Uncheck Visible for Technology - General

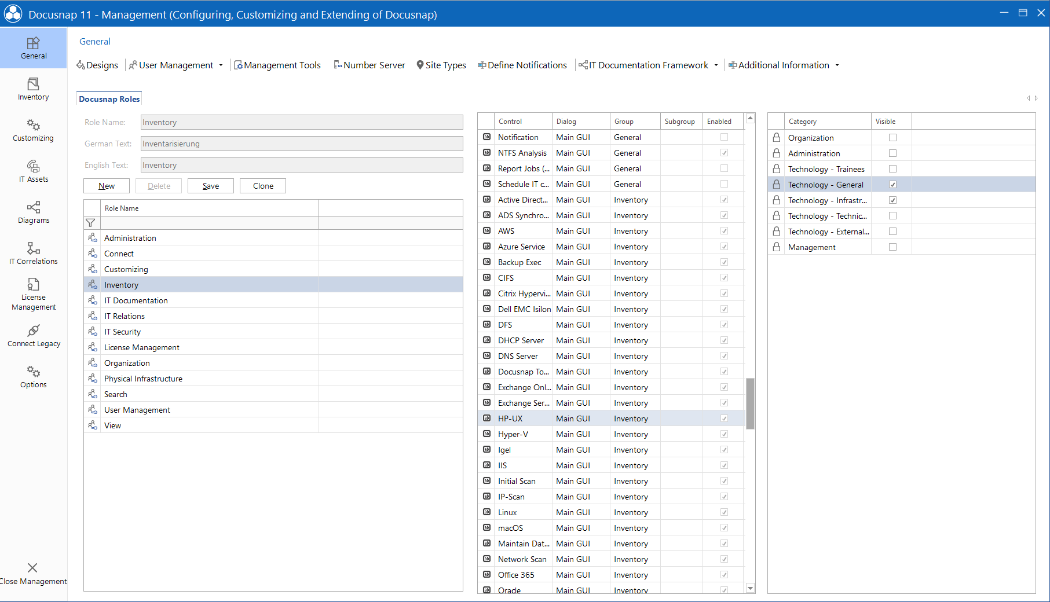(892, 184)
